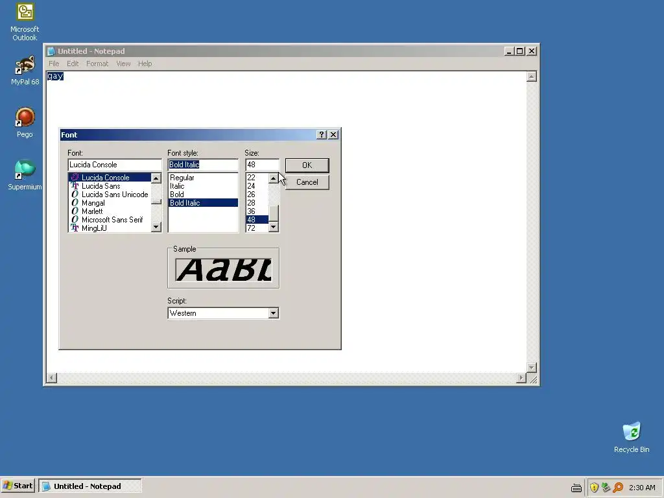The image size is (664, 498).
Task: Click the Notepad title bar icon
Action: tap(51, 51)
